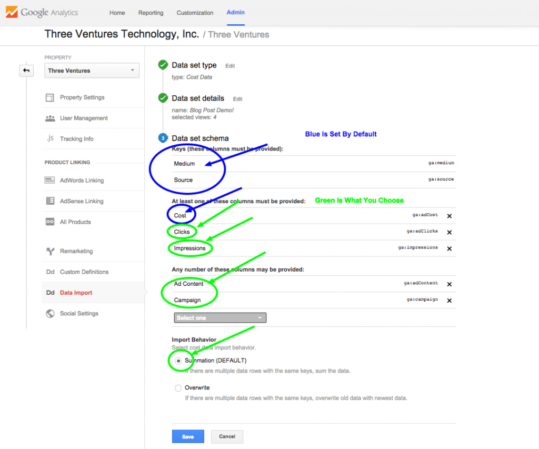Open the Select one column dropdown
Viewport: 539px width, 449px height.
point(220,318)
